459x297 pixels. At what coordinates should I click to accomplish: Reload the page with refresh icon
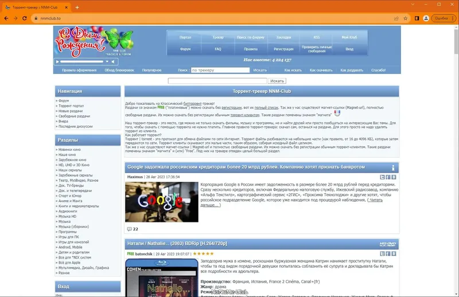coord(25,18)
